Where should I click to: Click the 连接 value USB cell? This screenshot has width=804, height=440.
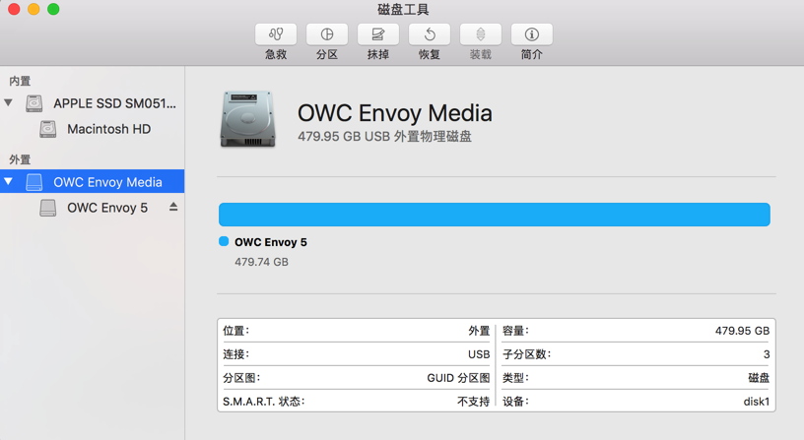[479, 354]
